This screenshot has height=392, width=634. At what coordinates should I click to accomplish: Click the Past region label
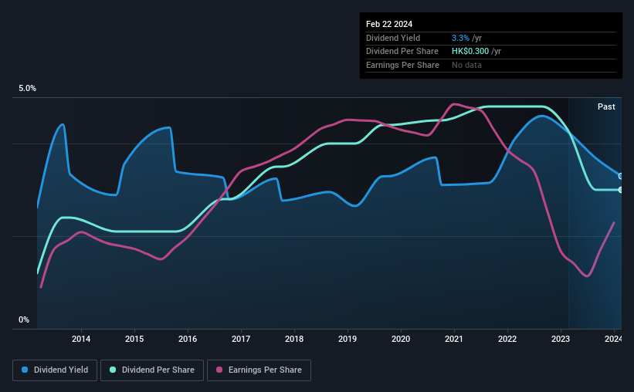click(x=606, y=106)
